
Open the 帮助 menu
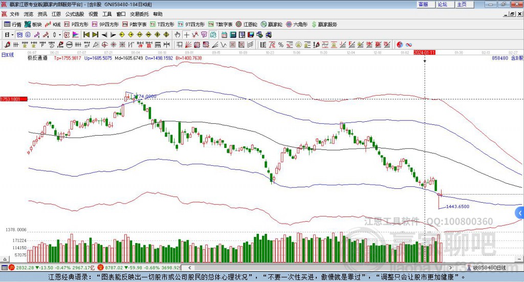[x=158, y=14]
